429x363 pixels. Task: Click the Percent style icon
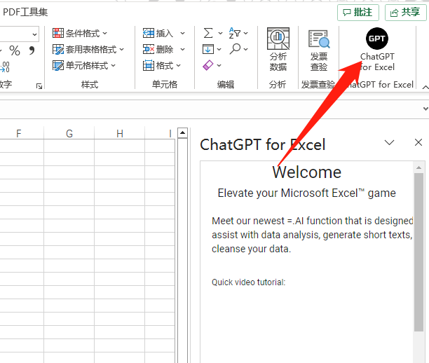15,50
